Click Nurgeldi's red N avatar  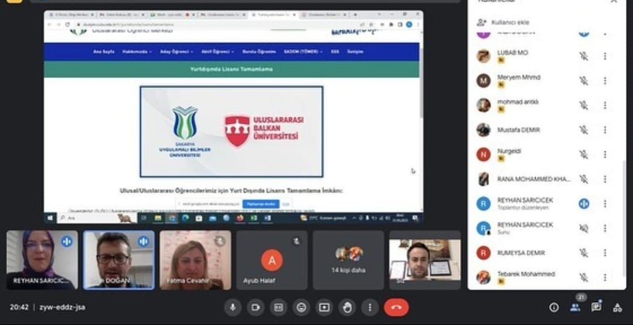483,154
